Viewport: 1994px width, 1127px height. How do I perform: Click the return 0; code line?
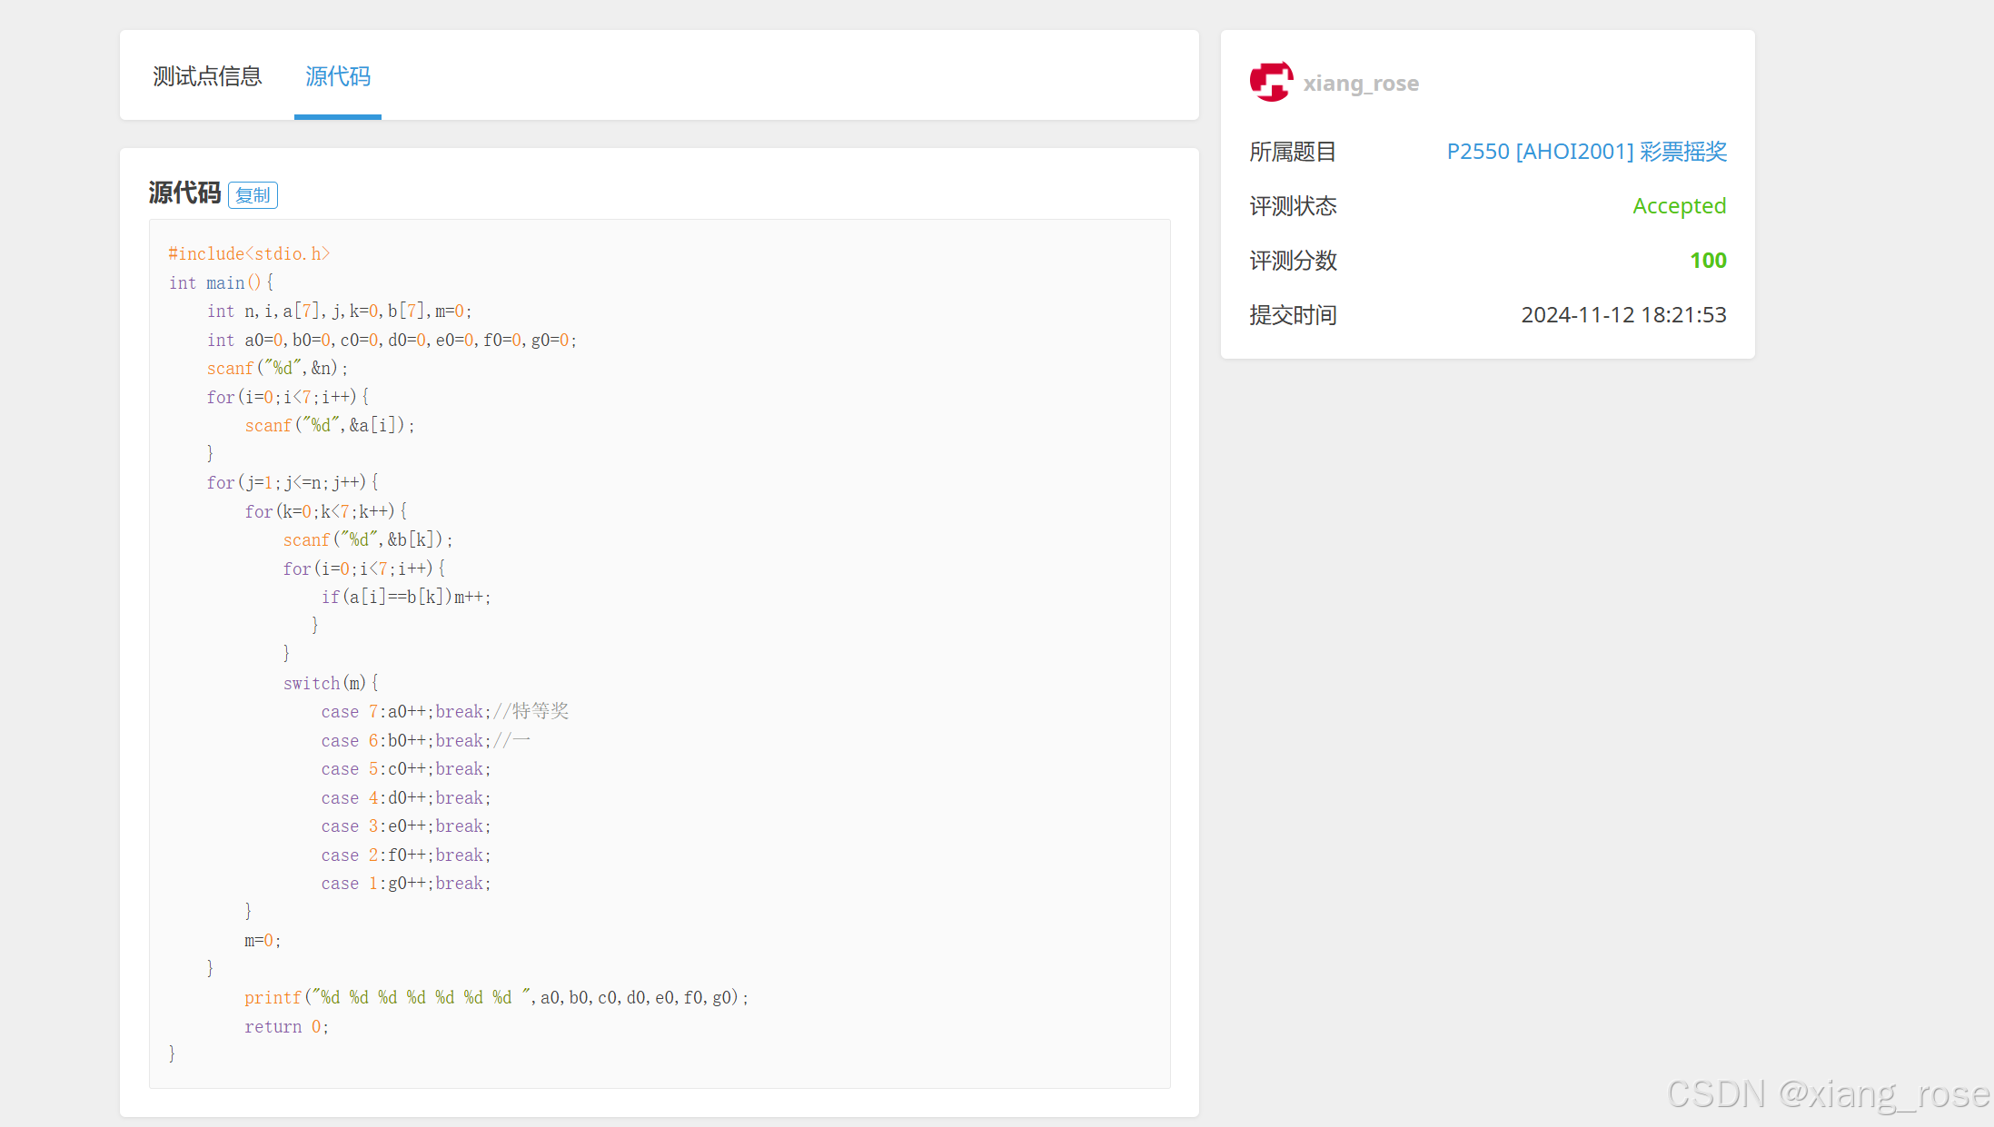(286, 1027)
